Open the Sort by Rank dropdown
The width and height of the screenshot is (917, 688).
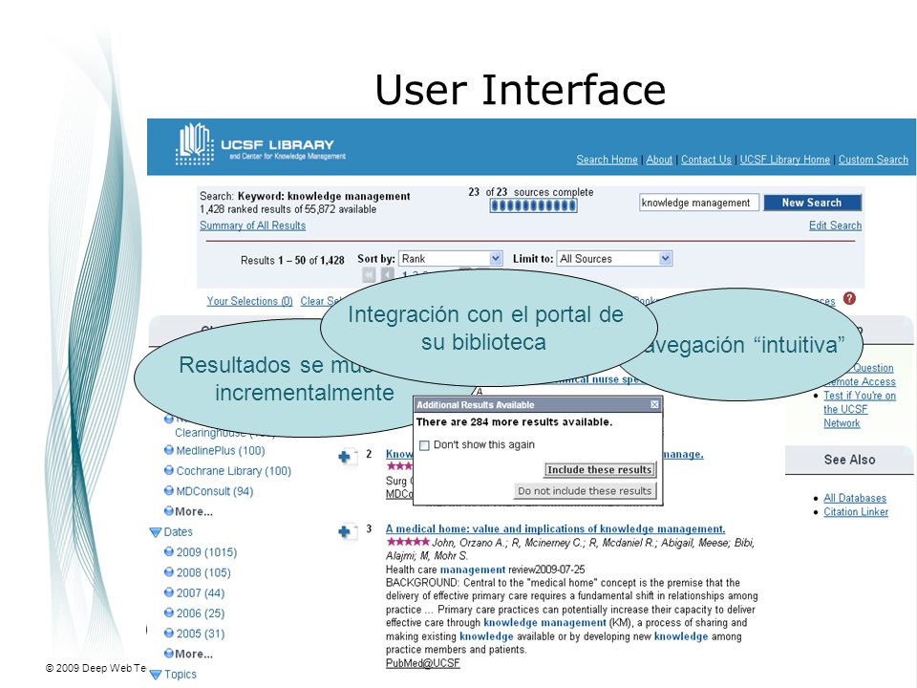[450, 259]
